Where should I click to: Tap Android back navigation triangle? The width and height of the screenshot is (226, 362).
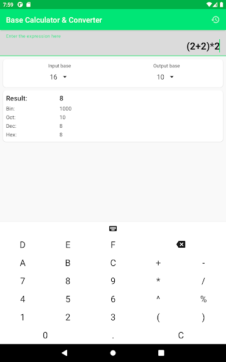tap(65, 353)
